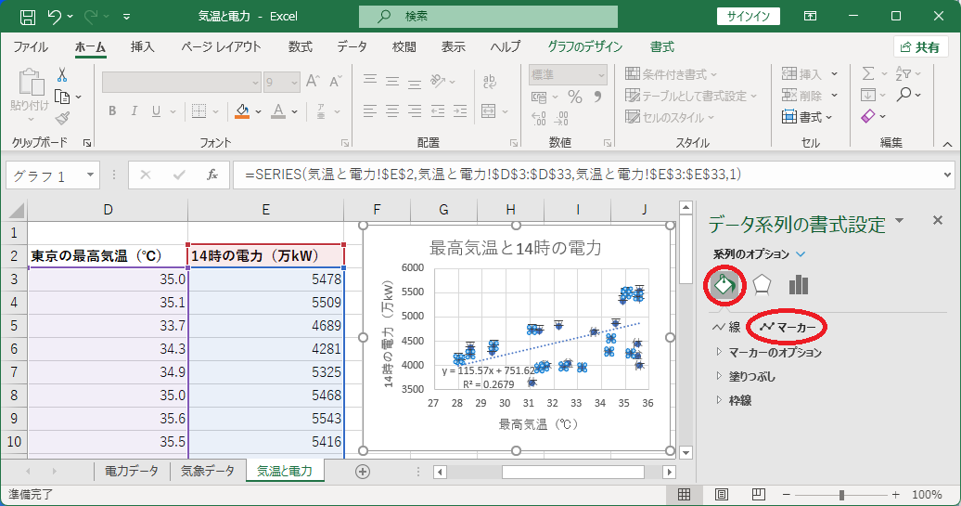Click the ribbon display options icon
Image resolution: width=961 pixels, height=506 pixels.
tap(810, 17)
